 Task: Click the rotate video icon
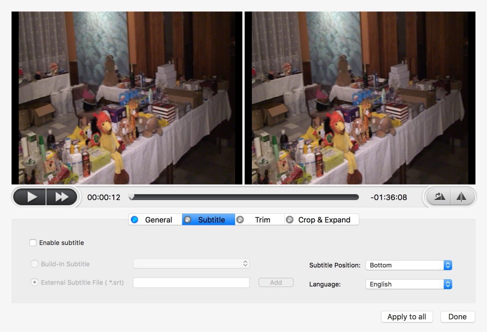tap(439, 197)
